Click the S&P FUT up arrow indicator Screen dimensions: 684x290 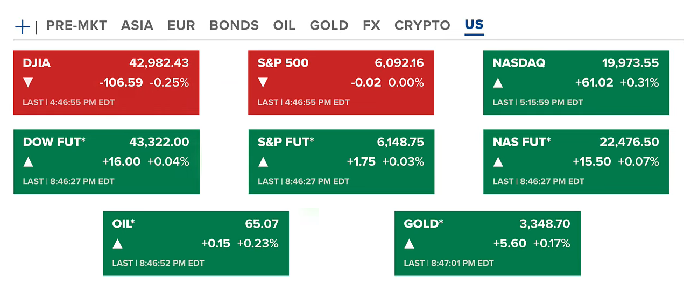click(x=263, y=161)
